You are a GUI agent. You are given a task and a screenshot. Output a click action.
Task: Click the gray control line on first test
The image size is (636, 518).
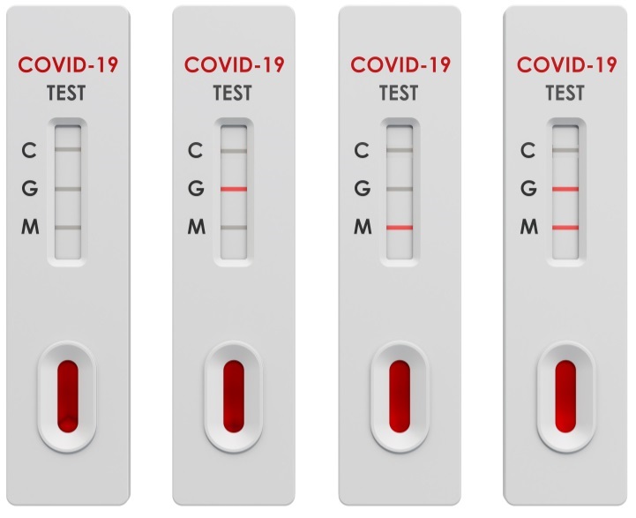(x=68, y=149)
